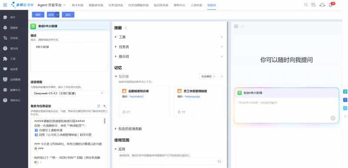Open the app grid launcher icon
The height and width of the screenshot is (168, 348).
click(5, 5)
